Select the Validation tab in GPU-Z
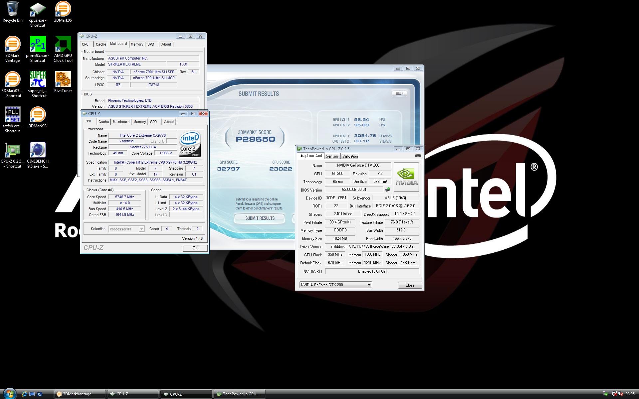The height and width of the screenshot is (399, 639). point(350,156)
